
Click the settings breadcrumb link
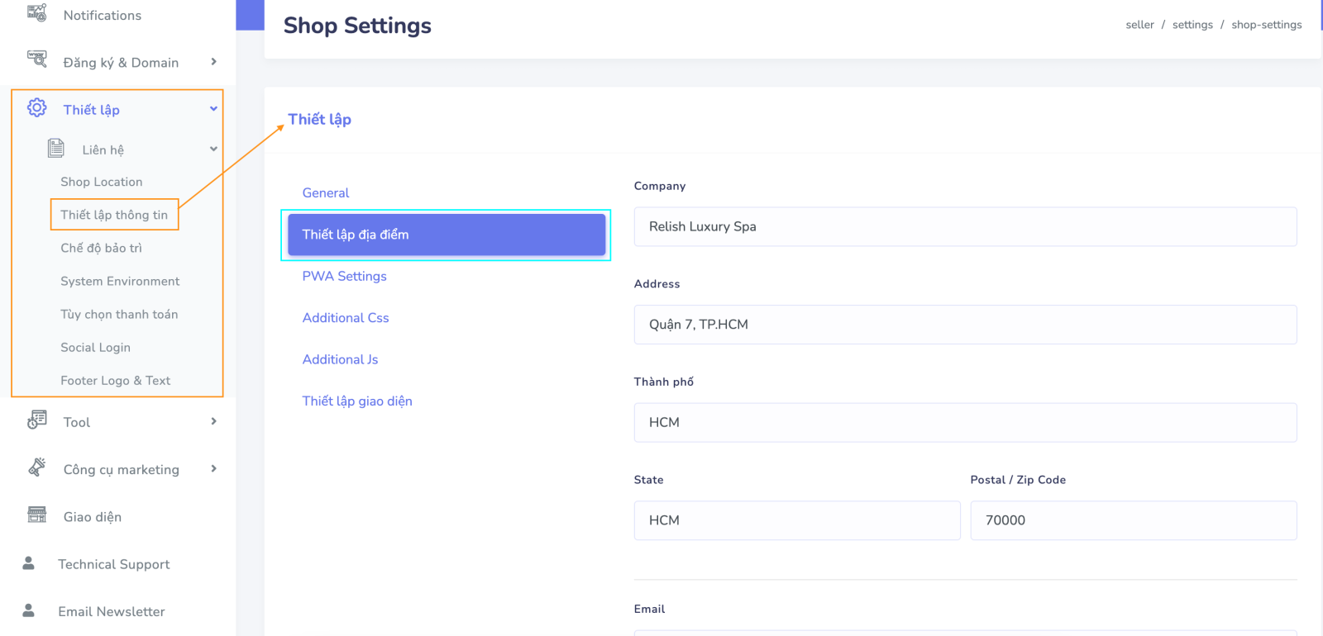[1192, 25]
